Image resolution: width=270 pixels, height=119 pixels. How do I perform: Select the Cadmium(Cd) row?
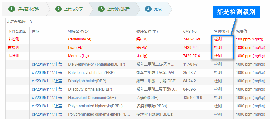[138, 39]
